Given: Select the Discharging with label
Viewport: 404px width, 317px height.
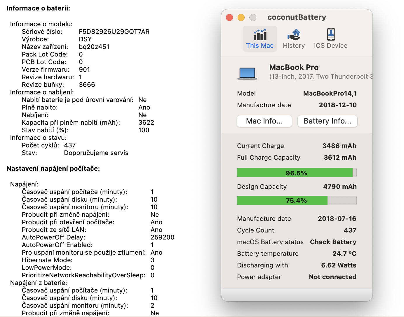Looking at the screenshot, I should [x=262, y=265].
